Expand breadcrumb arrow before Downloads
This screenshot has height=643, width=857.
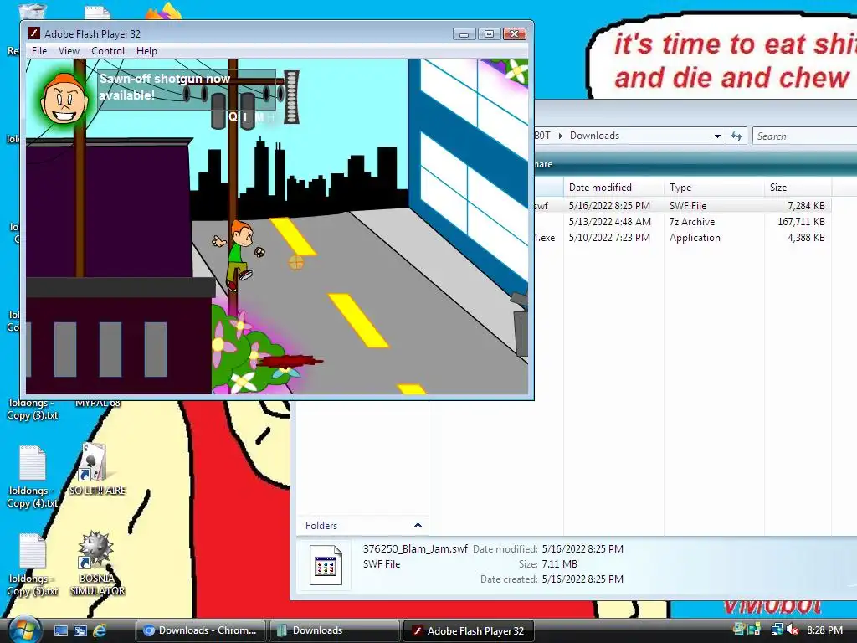pyautogui.click(x=560, y=136)
